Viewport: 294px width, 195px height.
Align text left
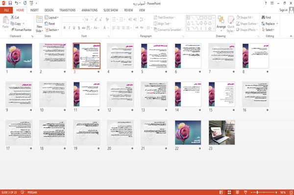pyautogui.click(x=114, y=28)
